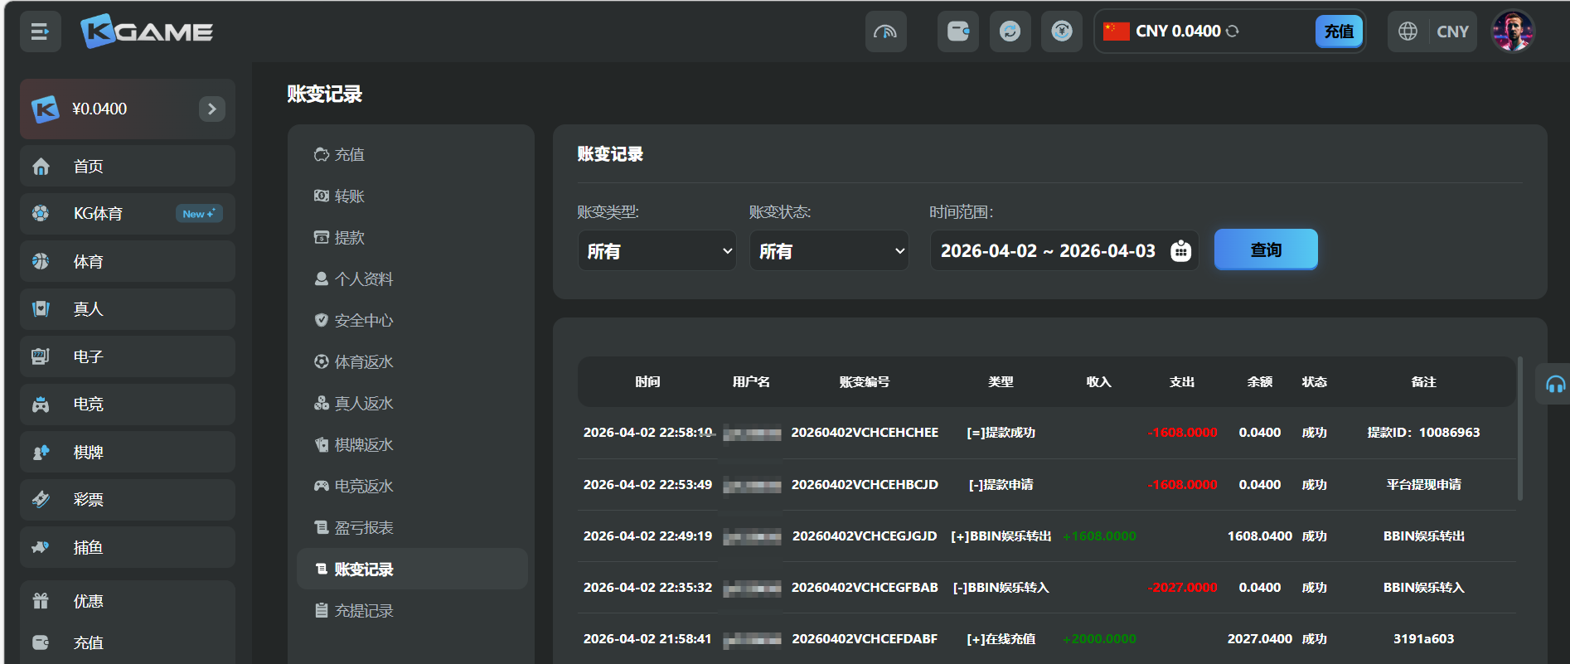Click the transfer refresh icon in header

[1010, 32]
